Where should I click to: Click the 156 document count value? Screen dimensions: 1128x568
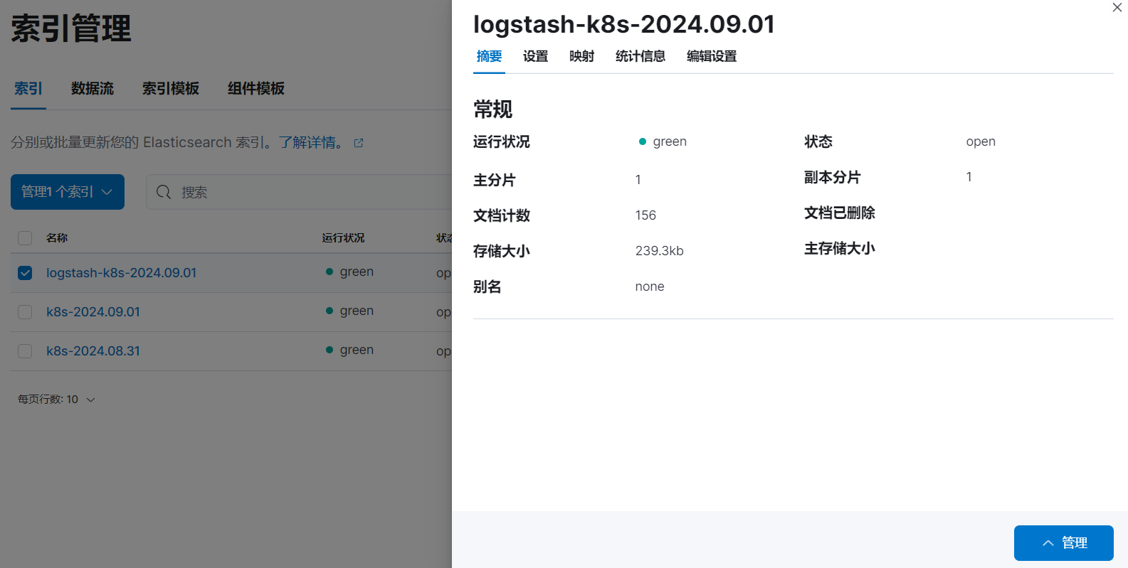pos(645,215)
